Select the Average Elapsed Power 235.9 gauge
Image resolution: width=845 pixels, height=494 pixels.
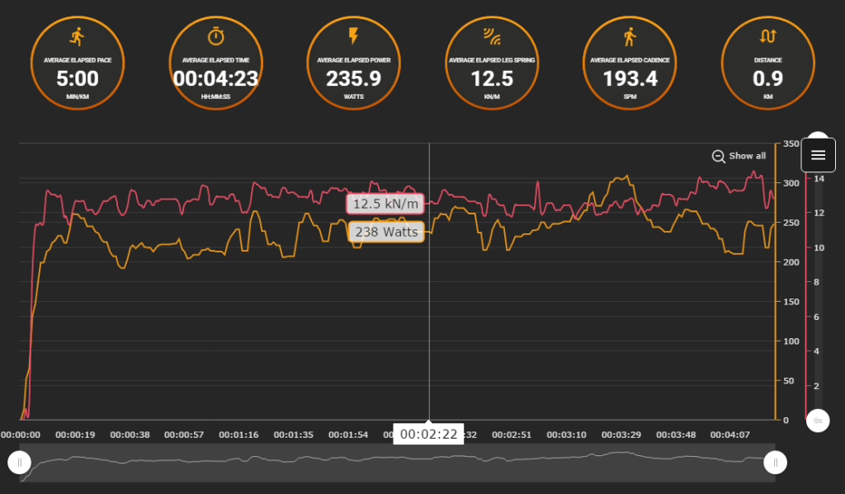(x=353, y=63)
